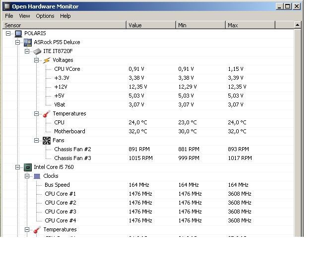Viewport: 326px width, 267px height.
Task: Select the Bus Speed row
Action: coord(148,185)
